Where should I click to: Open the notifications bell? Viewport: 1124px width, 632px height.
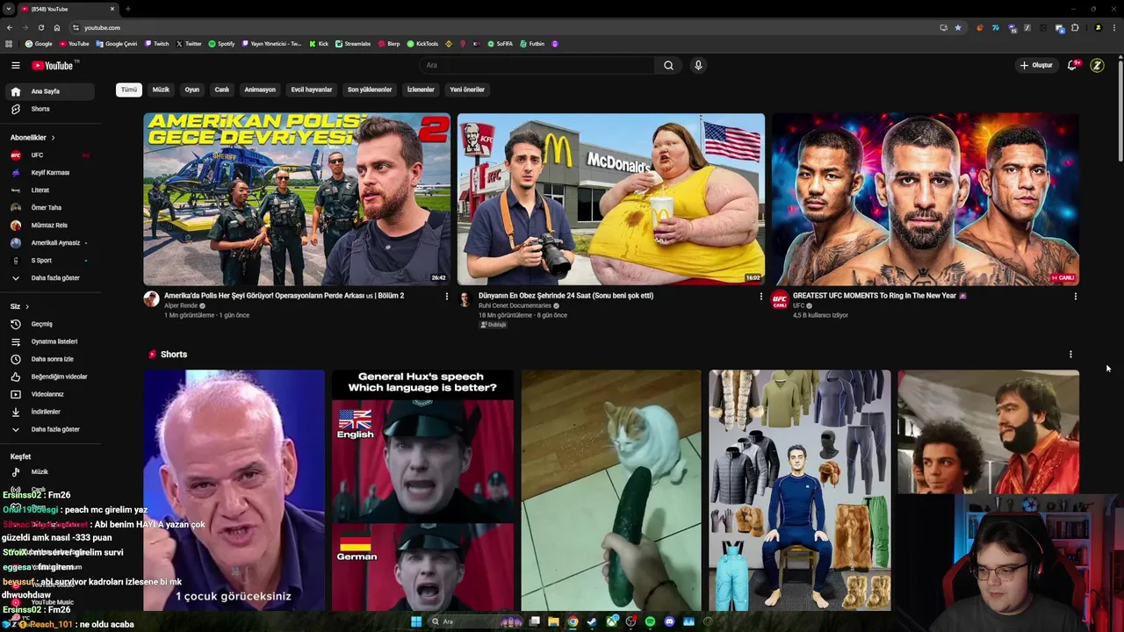[1072, 65]
